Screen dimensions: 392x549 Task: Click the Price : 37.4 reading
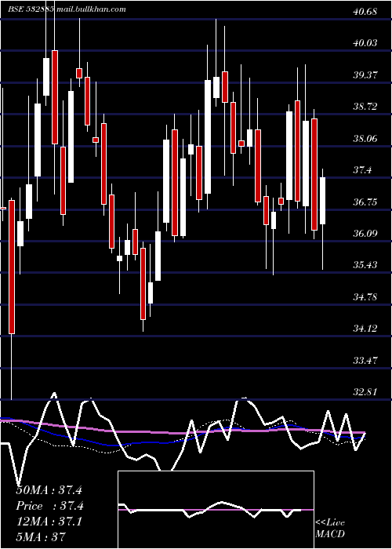49,506
